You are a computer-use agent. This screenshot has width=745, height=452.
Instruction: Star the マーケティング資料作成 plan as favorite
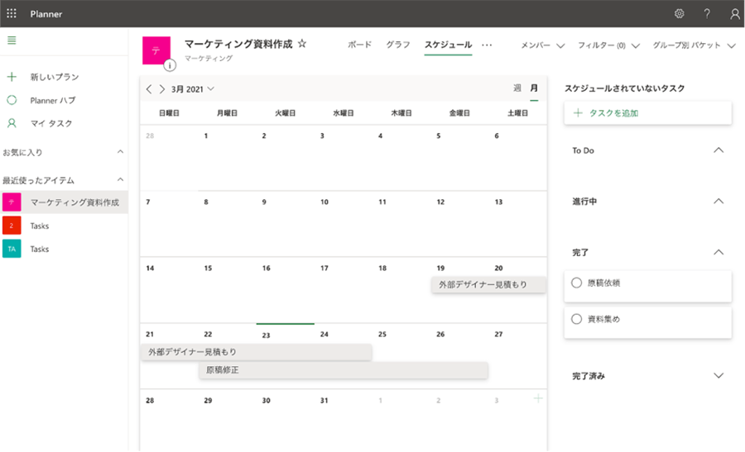[302, 43]
